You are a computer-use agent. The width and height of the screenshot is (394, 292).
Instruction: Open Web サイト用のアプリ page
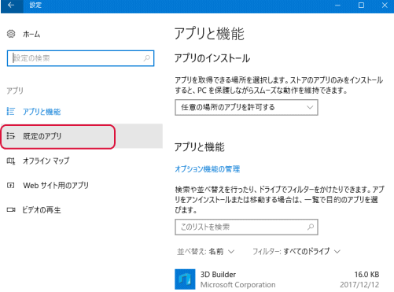pyautogui.click(x=56, y=186)
